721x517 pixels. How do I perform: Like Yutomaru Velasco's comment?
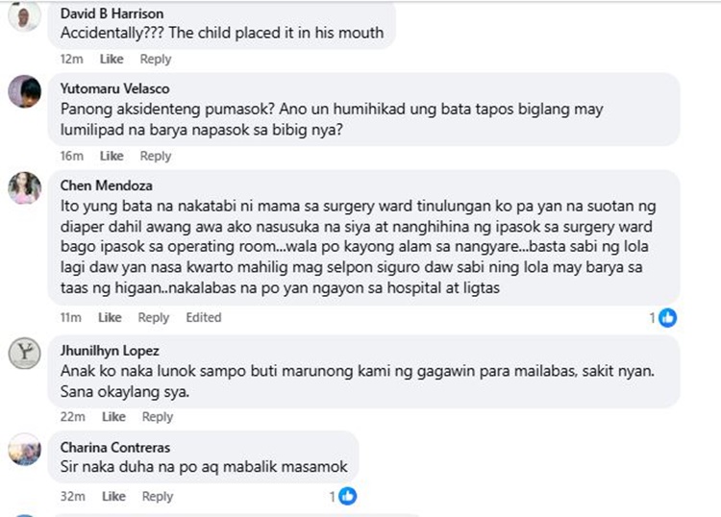coord(112,156)
